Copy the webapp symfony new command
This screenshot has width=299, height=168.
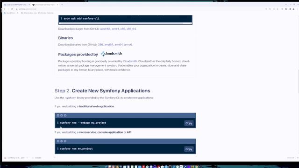pyautogui.click(x=189, y=123)
